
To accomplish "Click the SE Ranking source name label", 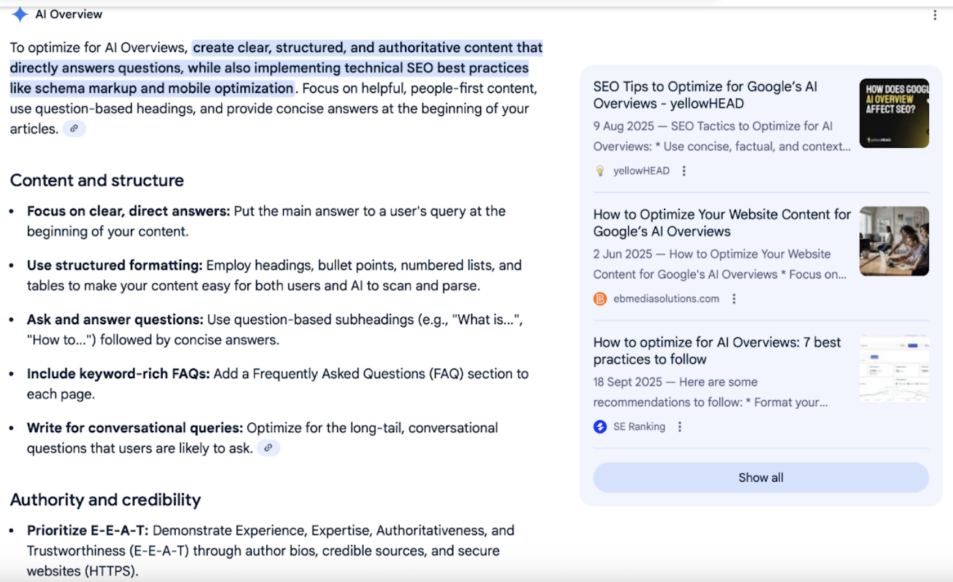I will click(x=639, y=426).
